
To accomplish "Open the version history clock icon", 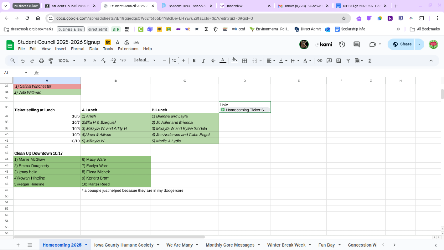I will click(342, 44).
